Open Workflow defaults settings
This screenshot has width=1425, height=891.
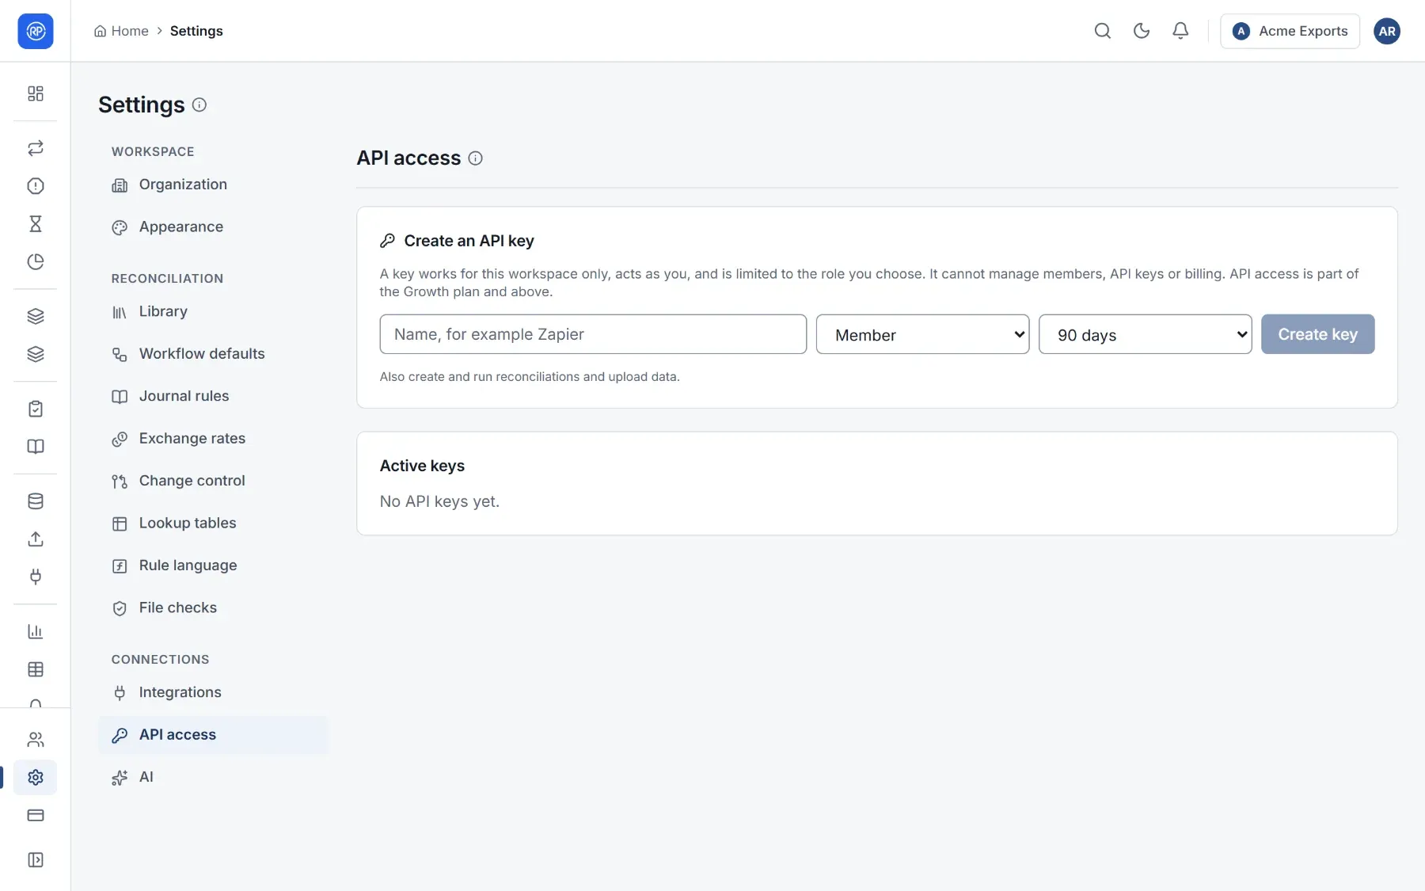coord(213,354)
